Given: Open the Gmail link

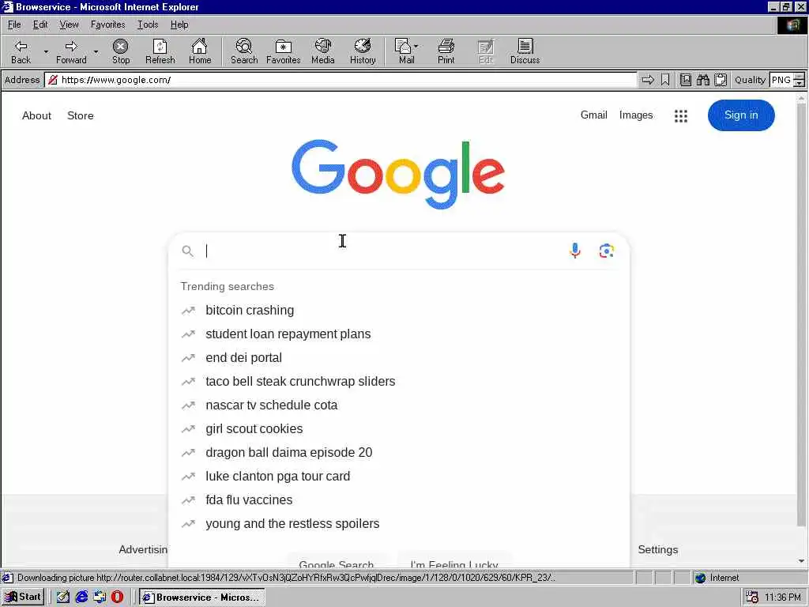Looking at the screenshot, I should click(x=593, y=115).
